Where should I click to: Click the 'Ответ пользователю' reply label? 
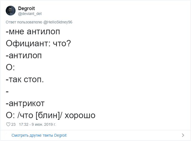point(24,22)
